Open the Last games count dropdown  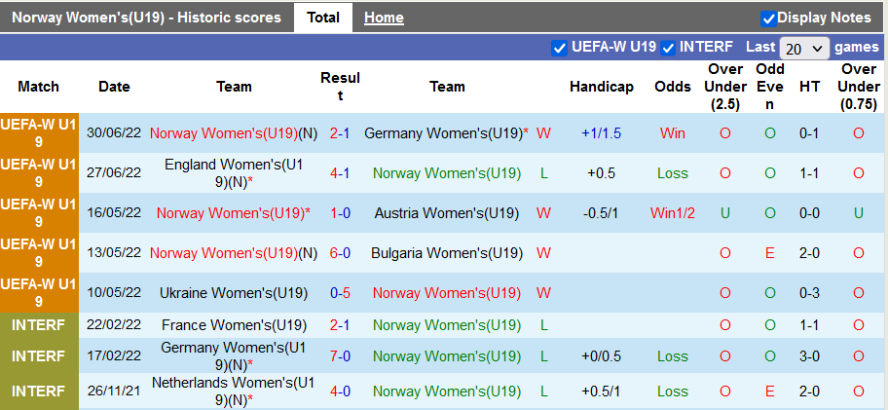(x=805, y=48)
